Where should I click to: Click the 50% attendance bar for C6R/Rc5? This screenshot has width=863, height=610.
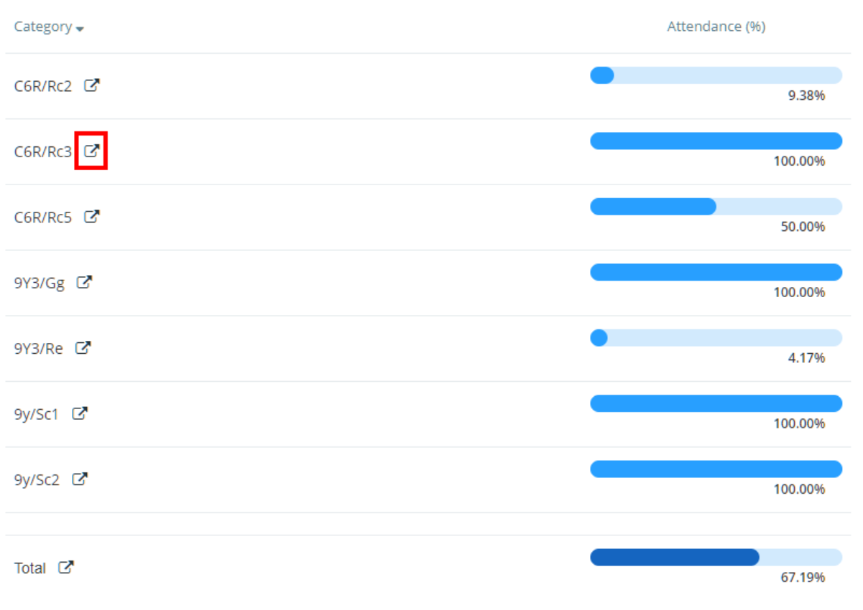tap(652, 207)
